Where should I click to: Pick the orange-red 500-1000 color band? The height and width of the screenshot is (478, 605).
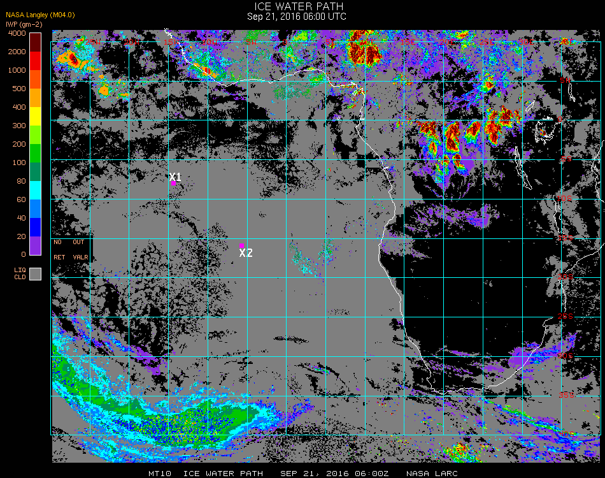point(36,80)
